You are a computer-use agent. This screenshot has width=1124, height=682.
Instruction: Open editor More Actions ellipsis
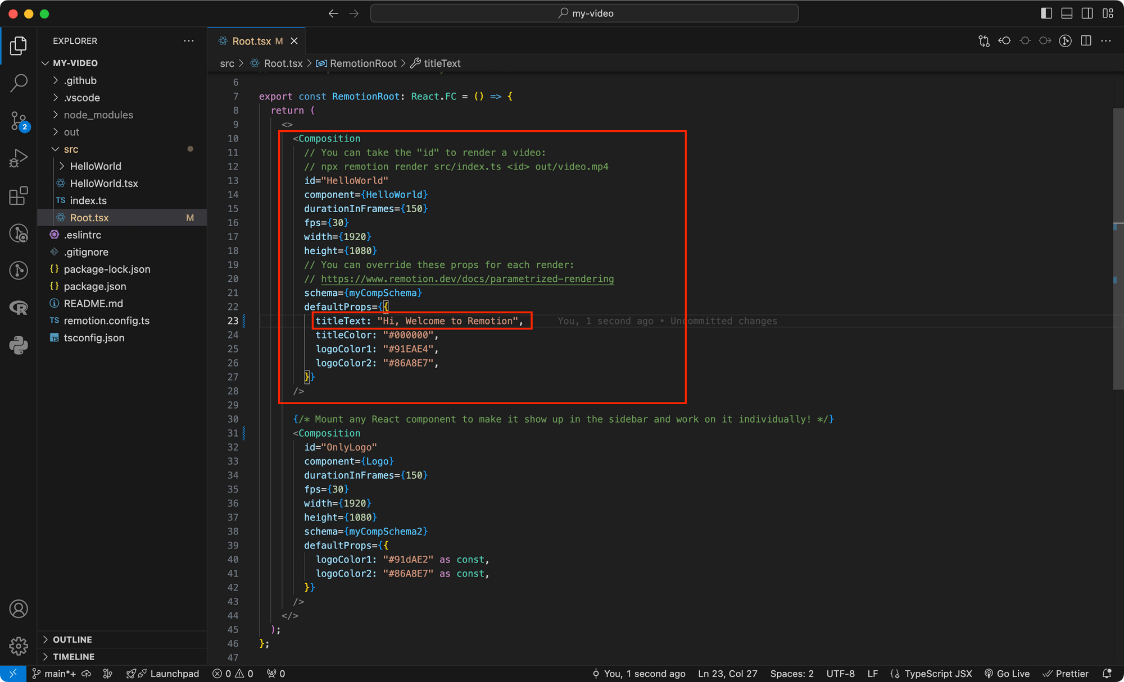(1106, 41)
